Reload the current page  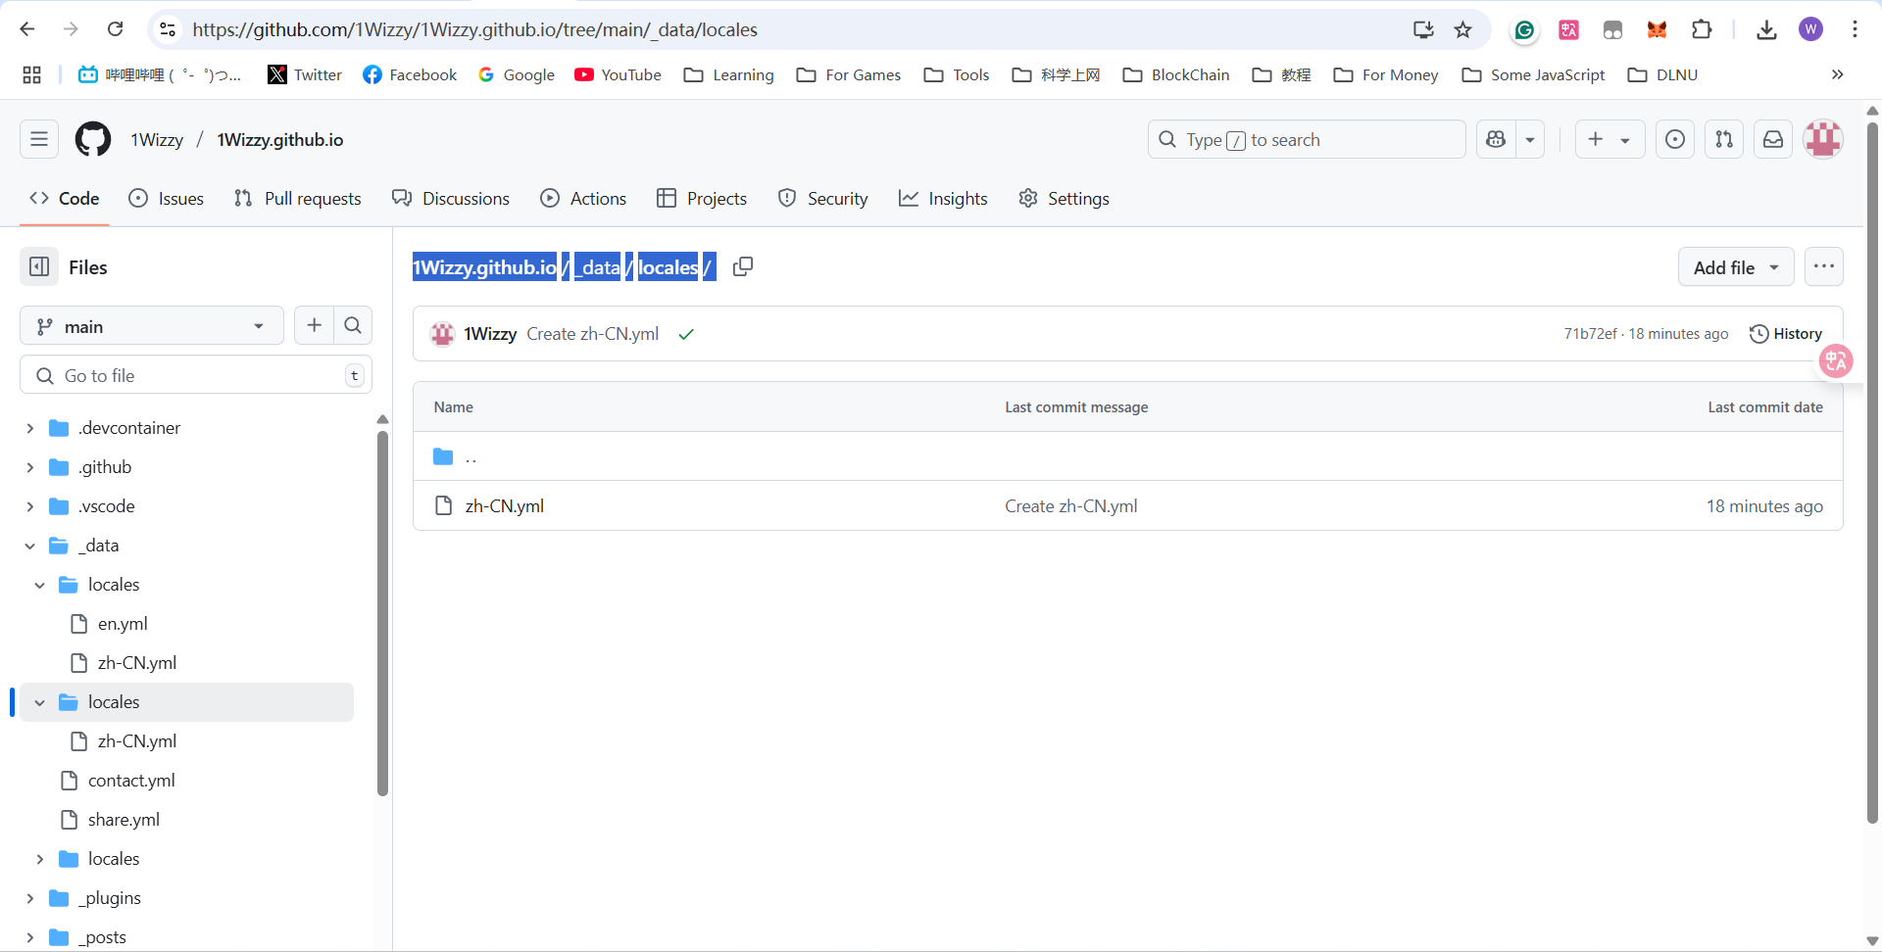pyautogui.click(x=115, y=29)
